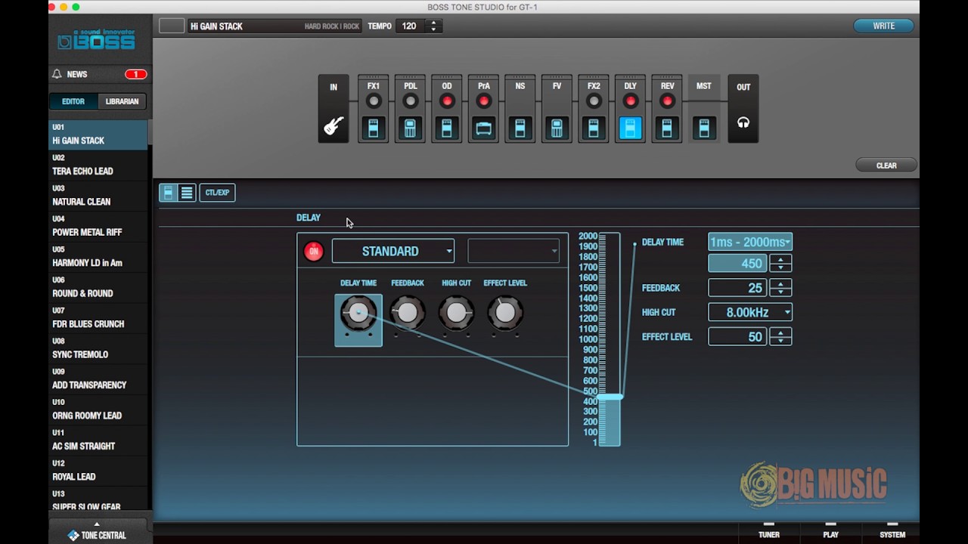Open the NEWS notification bell
Screen dimensions: 968x544
[x=57, y=74]
